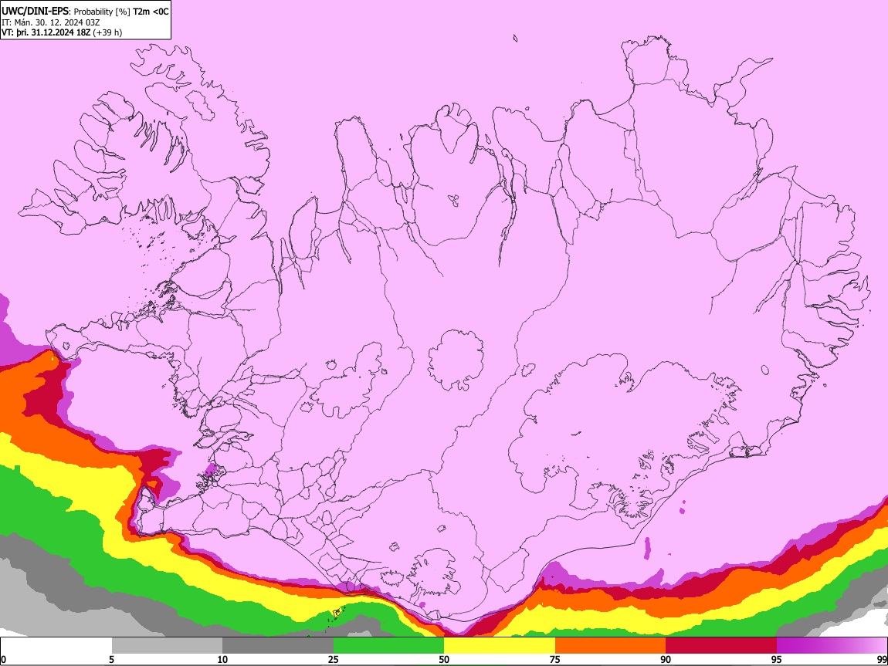Click the legend tick label '10'

point(222,659)
